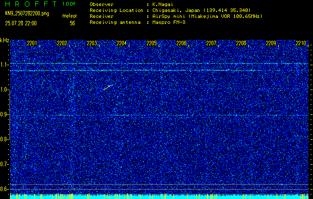Select the observer name K.Nagai
Image resolution: width=313 pixels, height=199 pixels.
click(x=163, y=4)
